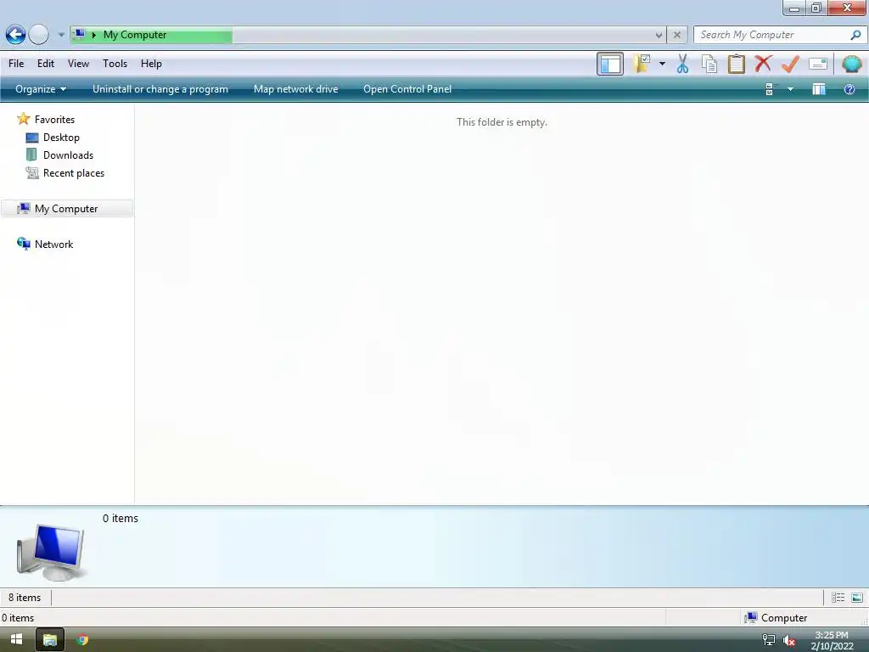Select Downloads in the sidebar
The height and width of the screenshot is (652, 869).
[x=68, y=155]
